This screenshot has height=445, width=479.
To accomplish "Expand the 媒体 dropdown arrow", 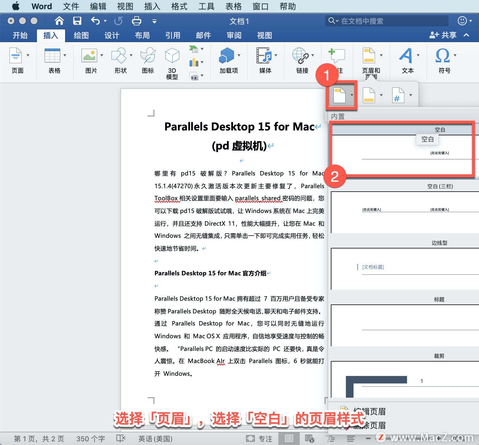I will (276, 55).
